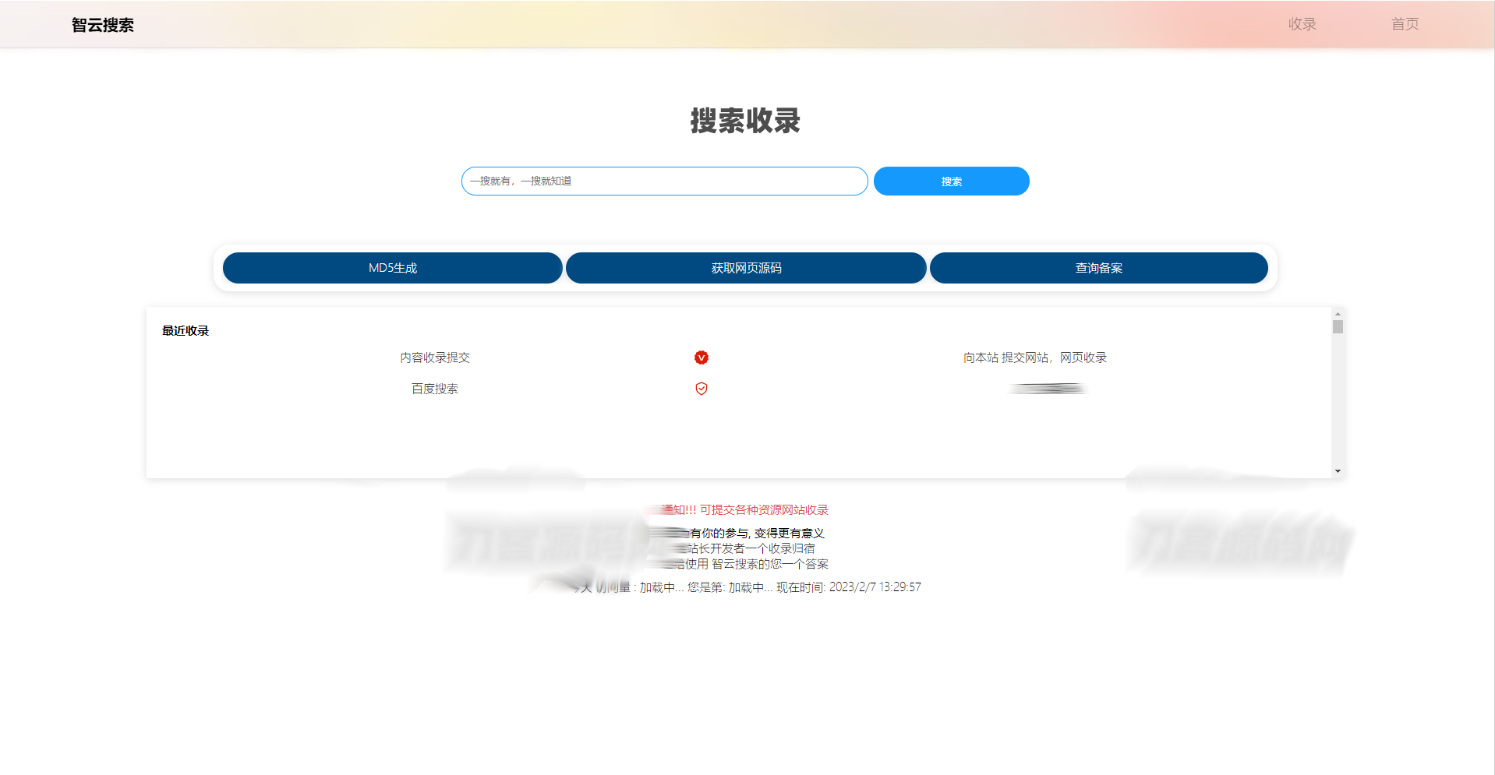The width and height of the screenshot is (1495, 775).
Task: Click the 现在时间 timestamp text
Action: [x=849, y=587]
